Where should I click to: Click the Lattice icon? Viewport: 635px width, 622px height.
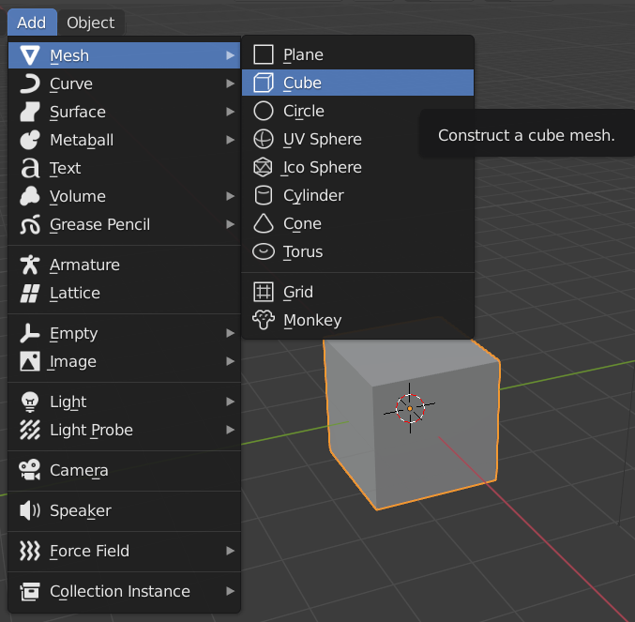(30, 293)
